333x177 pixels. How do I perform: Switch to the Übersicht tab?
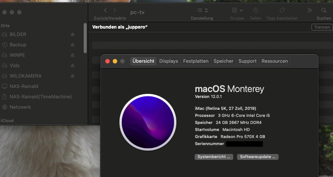pos(143,61)
